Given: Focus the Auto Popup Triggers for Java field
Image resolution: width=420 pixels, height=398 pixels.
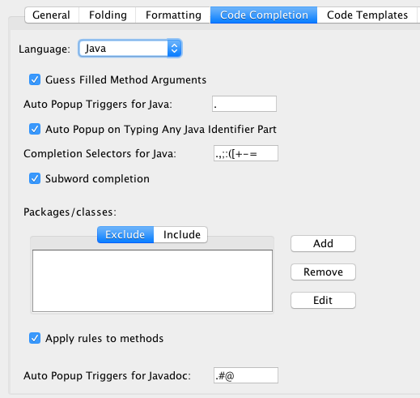Looking at the screenshot, I should (244, 104).
